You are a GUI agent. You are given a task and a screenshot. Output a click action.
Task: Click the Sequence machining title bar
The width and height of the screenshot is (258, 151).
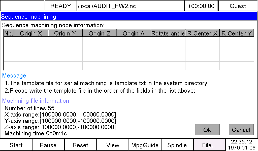(x=129, y=17)
